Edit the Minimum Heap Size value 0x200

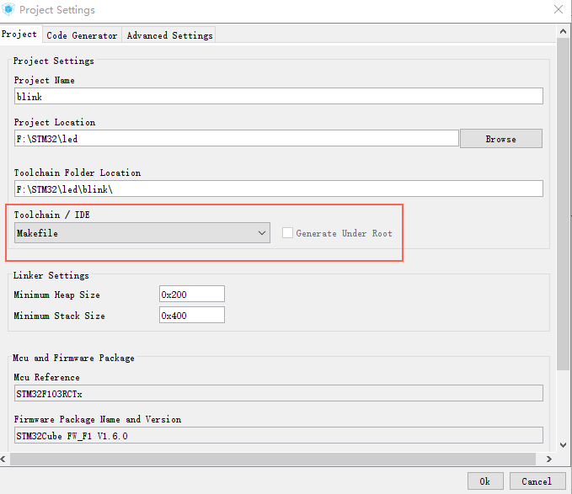click(x=192, y=294)
